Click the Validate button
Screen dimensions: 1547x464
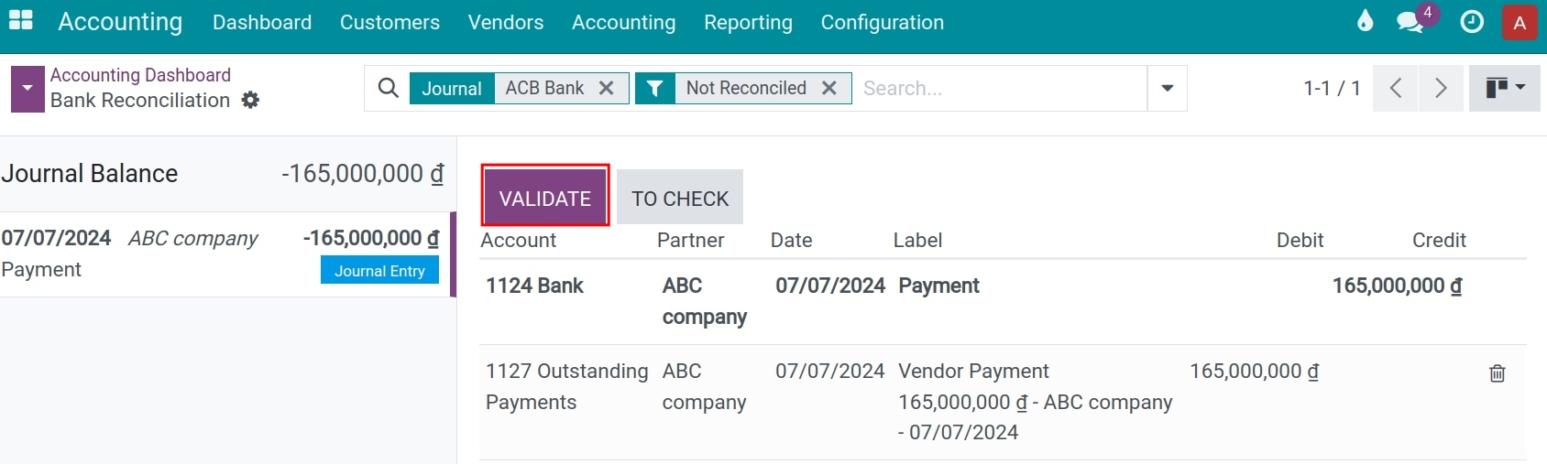click(x=545, y=198)
